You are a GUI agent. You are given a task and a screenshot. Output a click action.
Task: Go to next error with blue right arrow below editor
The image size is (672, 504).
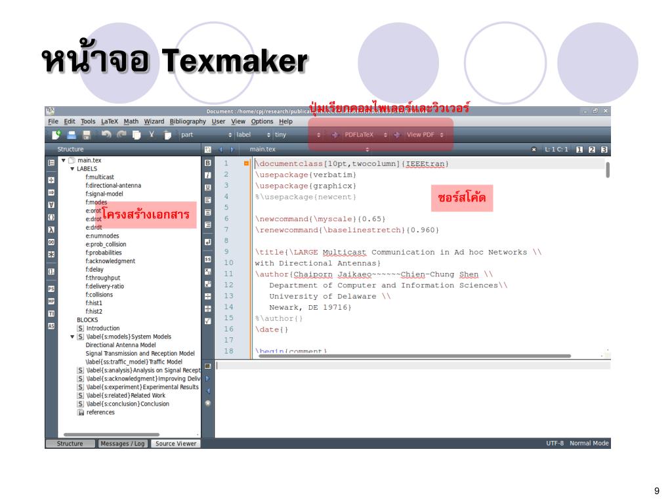click(208, 379)
